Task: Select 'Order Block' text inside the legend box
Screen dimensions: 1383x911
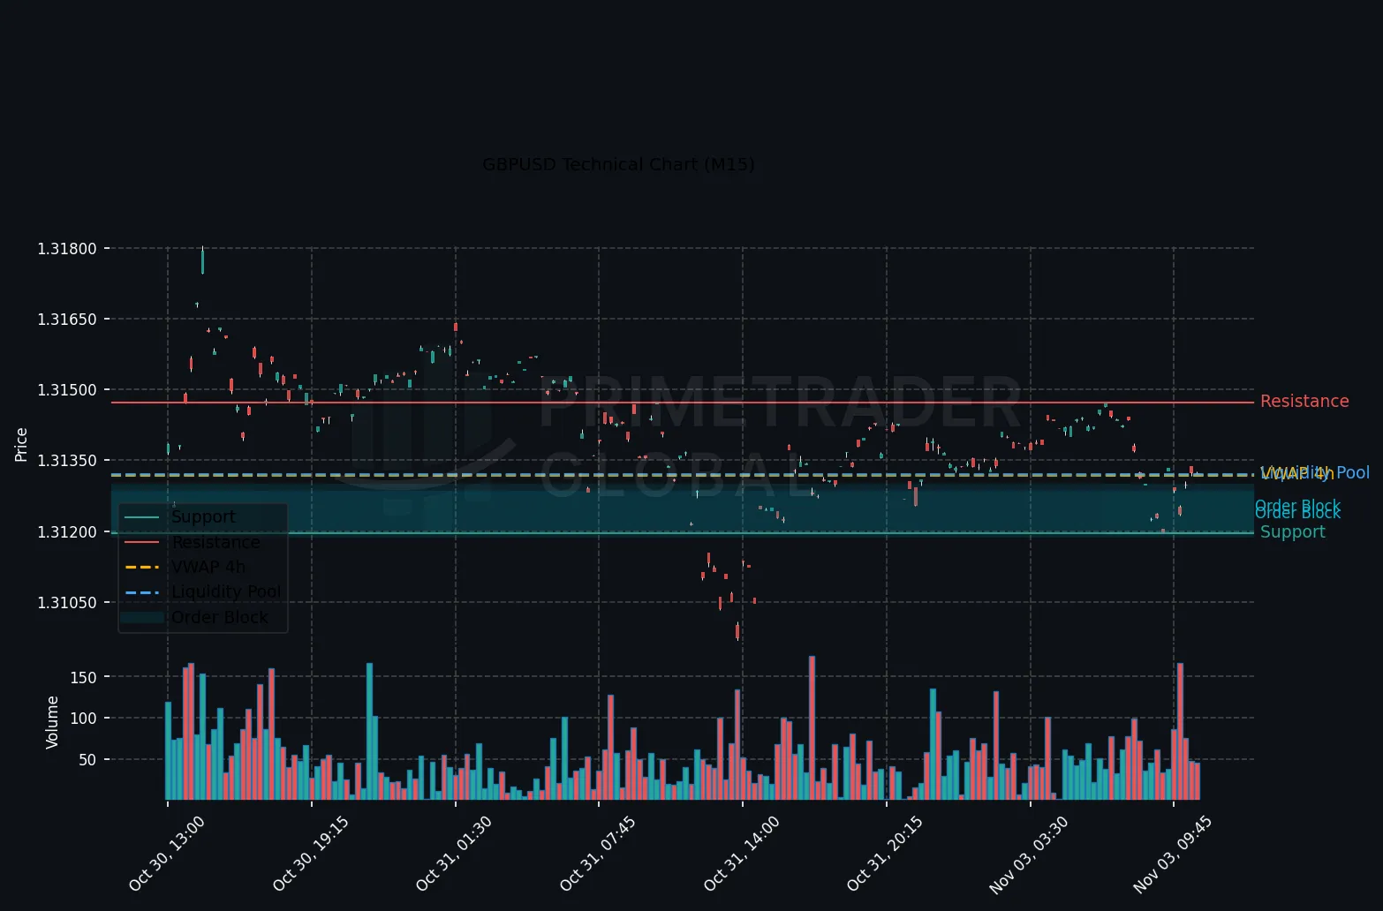Action: click(219, 617)
